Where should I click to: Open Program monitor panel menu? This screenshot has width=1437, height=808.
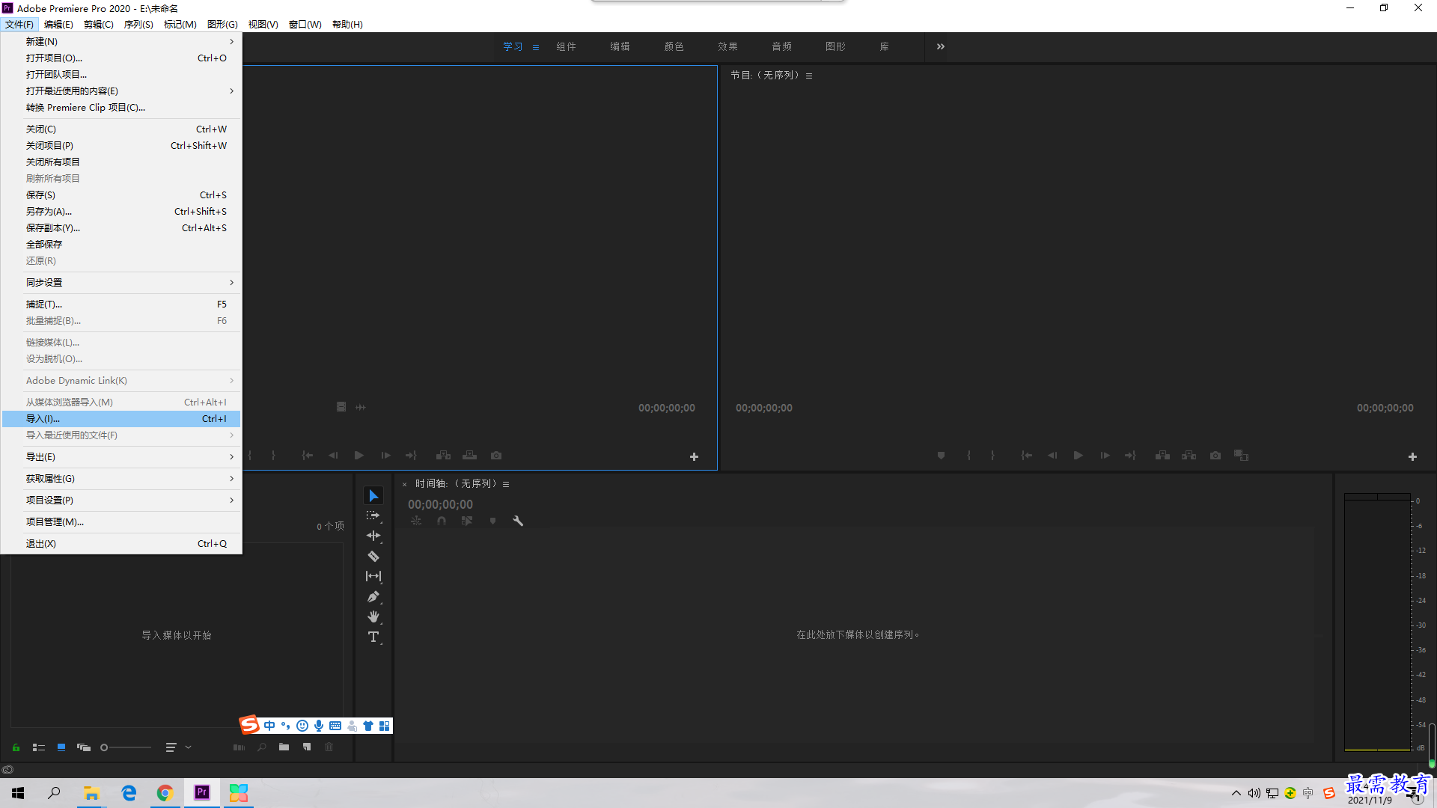pyautogui.click(x=809, y=76)
